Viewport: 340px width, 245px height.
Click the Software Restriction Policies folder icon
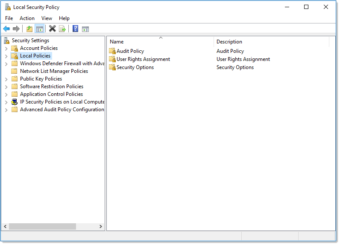pyautogui.click(x=15, y=86)
